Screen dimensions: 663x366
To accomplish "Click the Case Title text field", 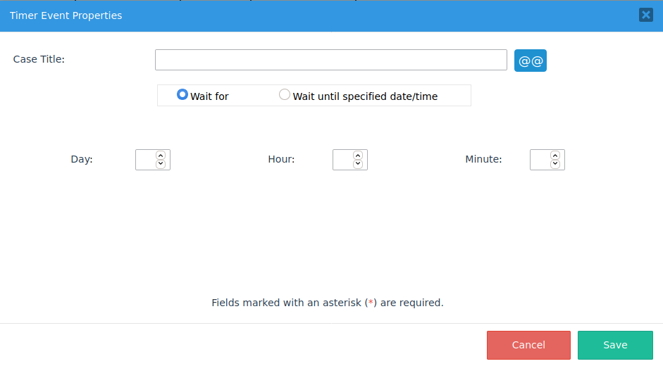I will pos(330,60).
